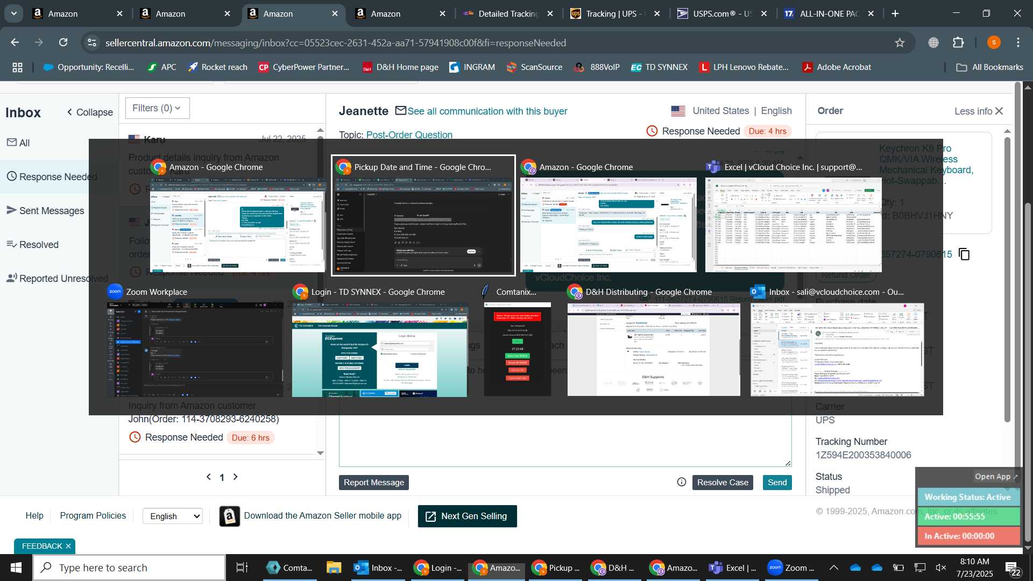1033x581 pixels.
Task: Open File Explorer from the taskbar
Action: (334, 568)
